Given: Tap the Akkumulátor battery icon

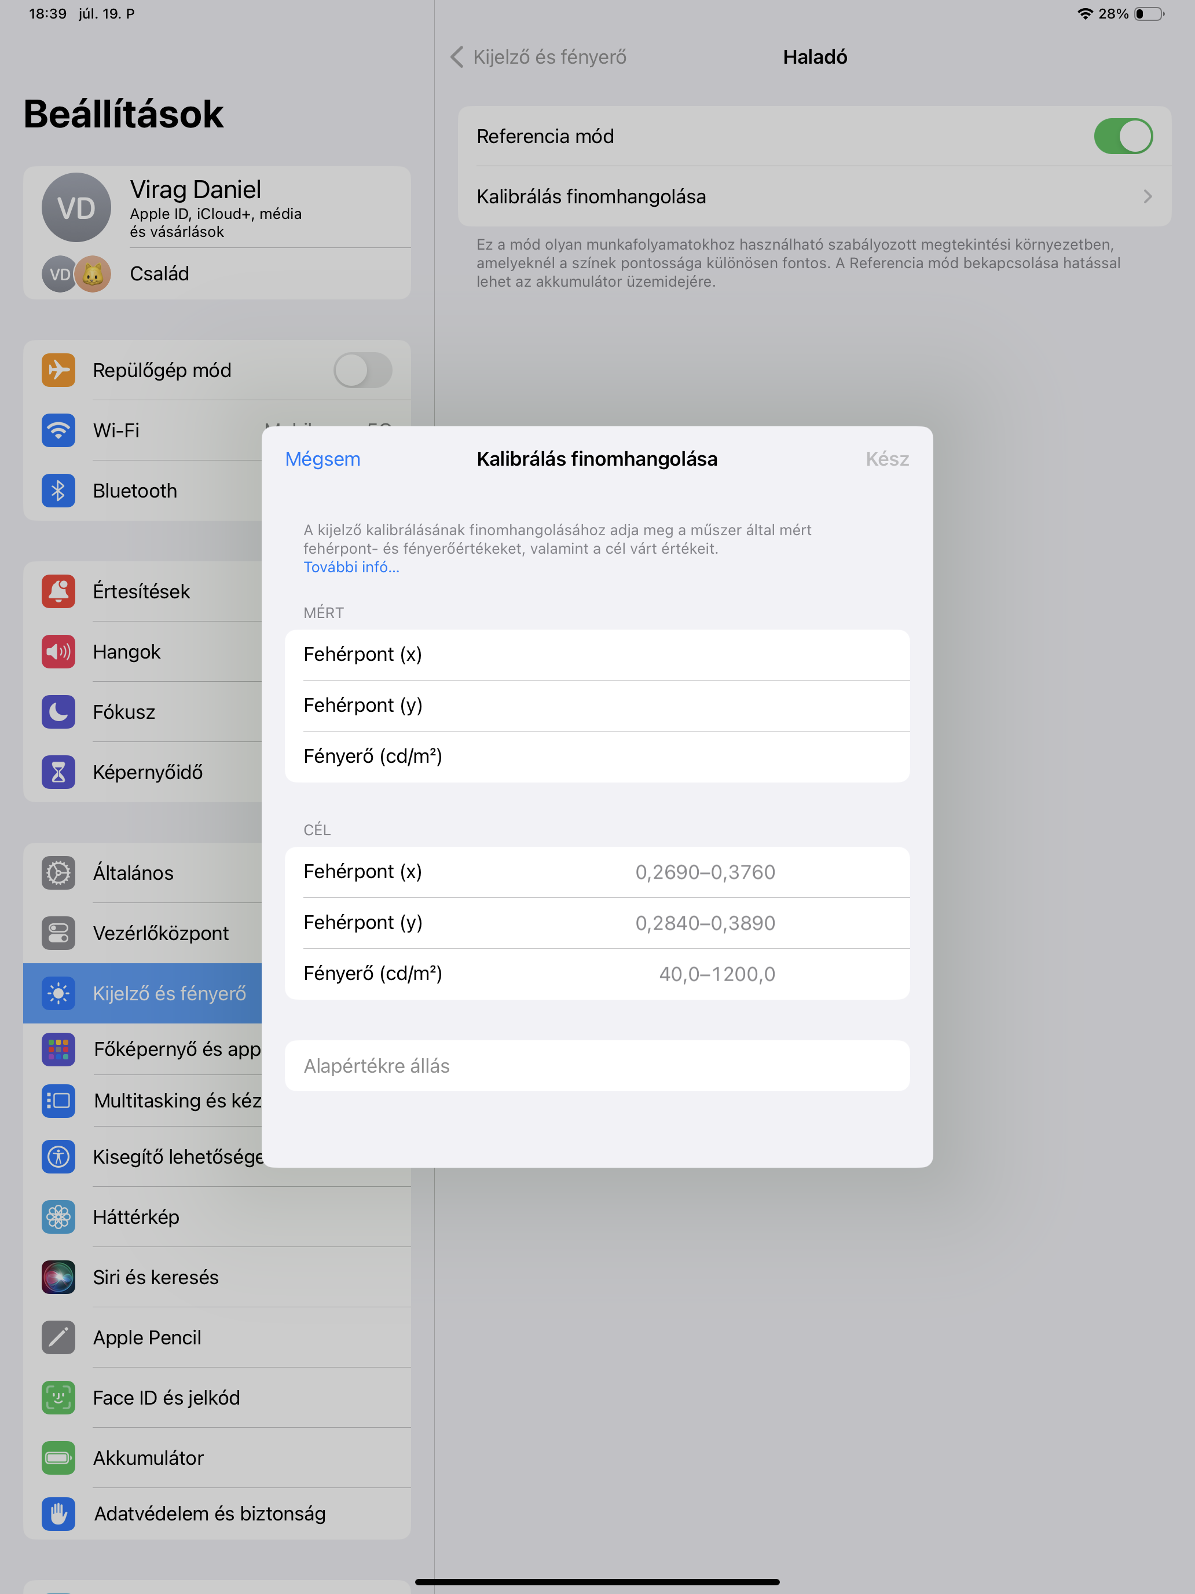Looking at the screenshot, I should (58, 1458).
